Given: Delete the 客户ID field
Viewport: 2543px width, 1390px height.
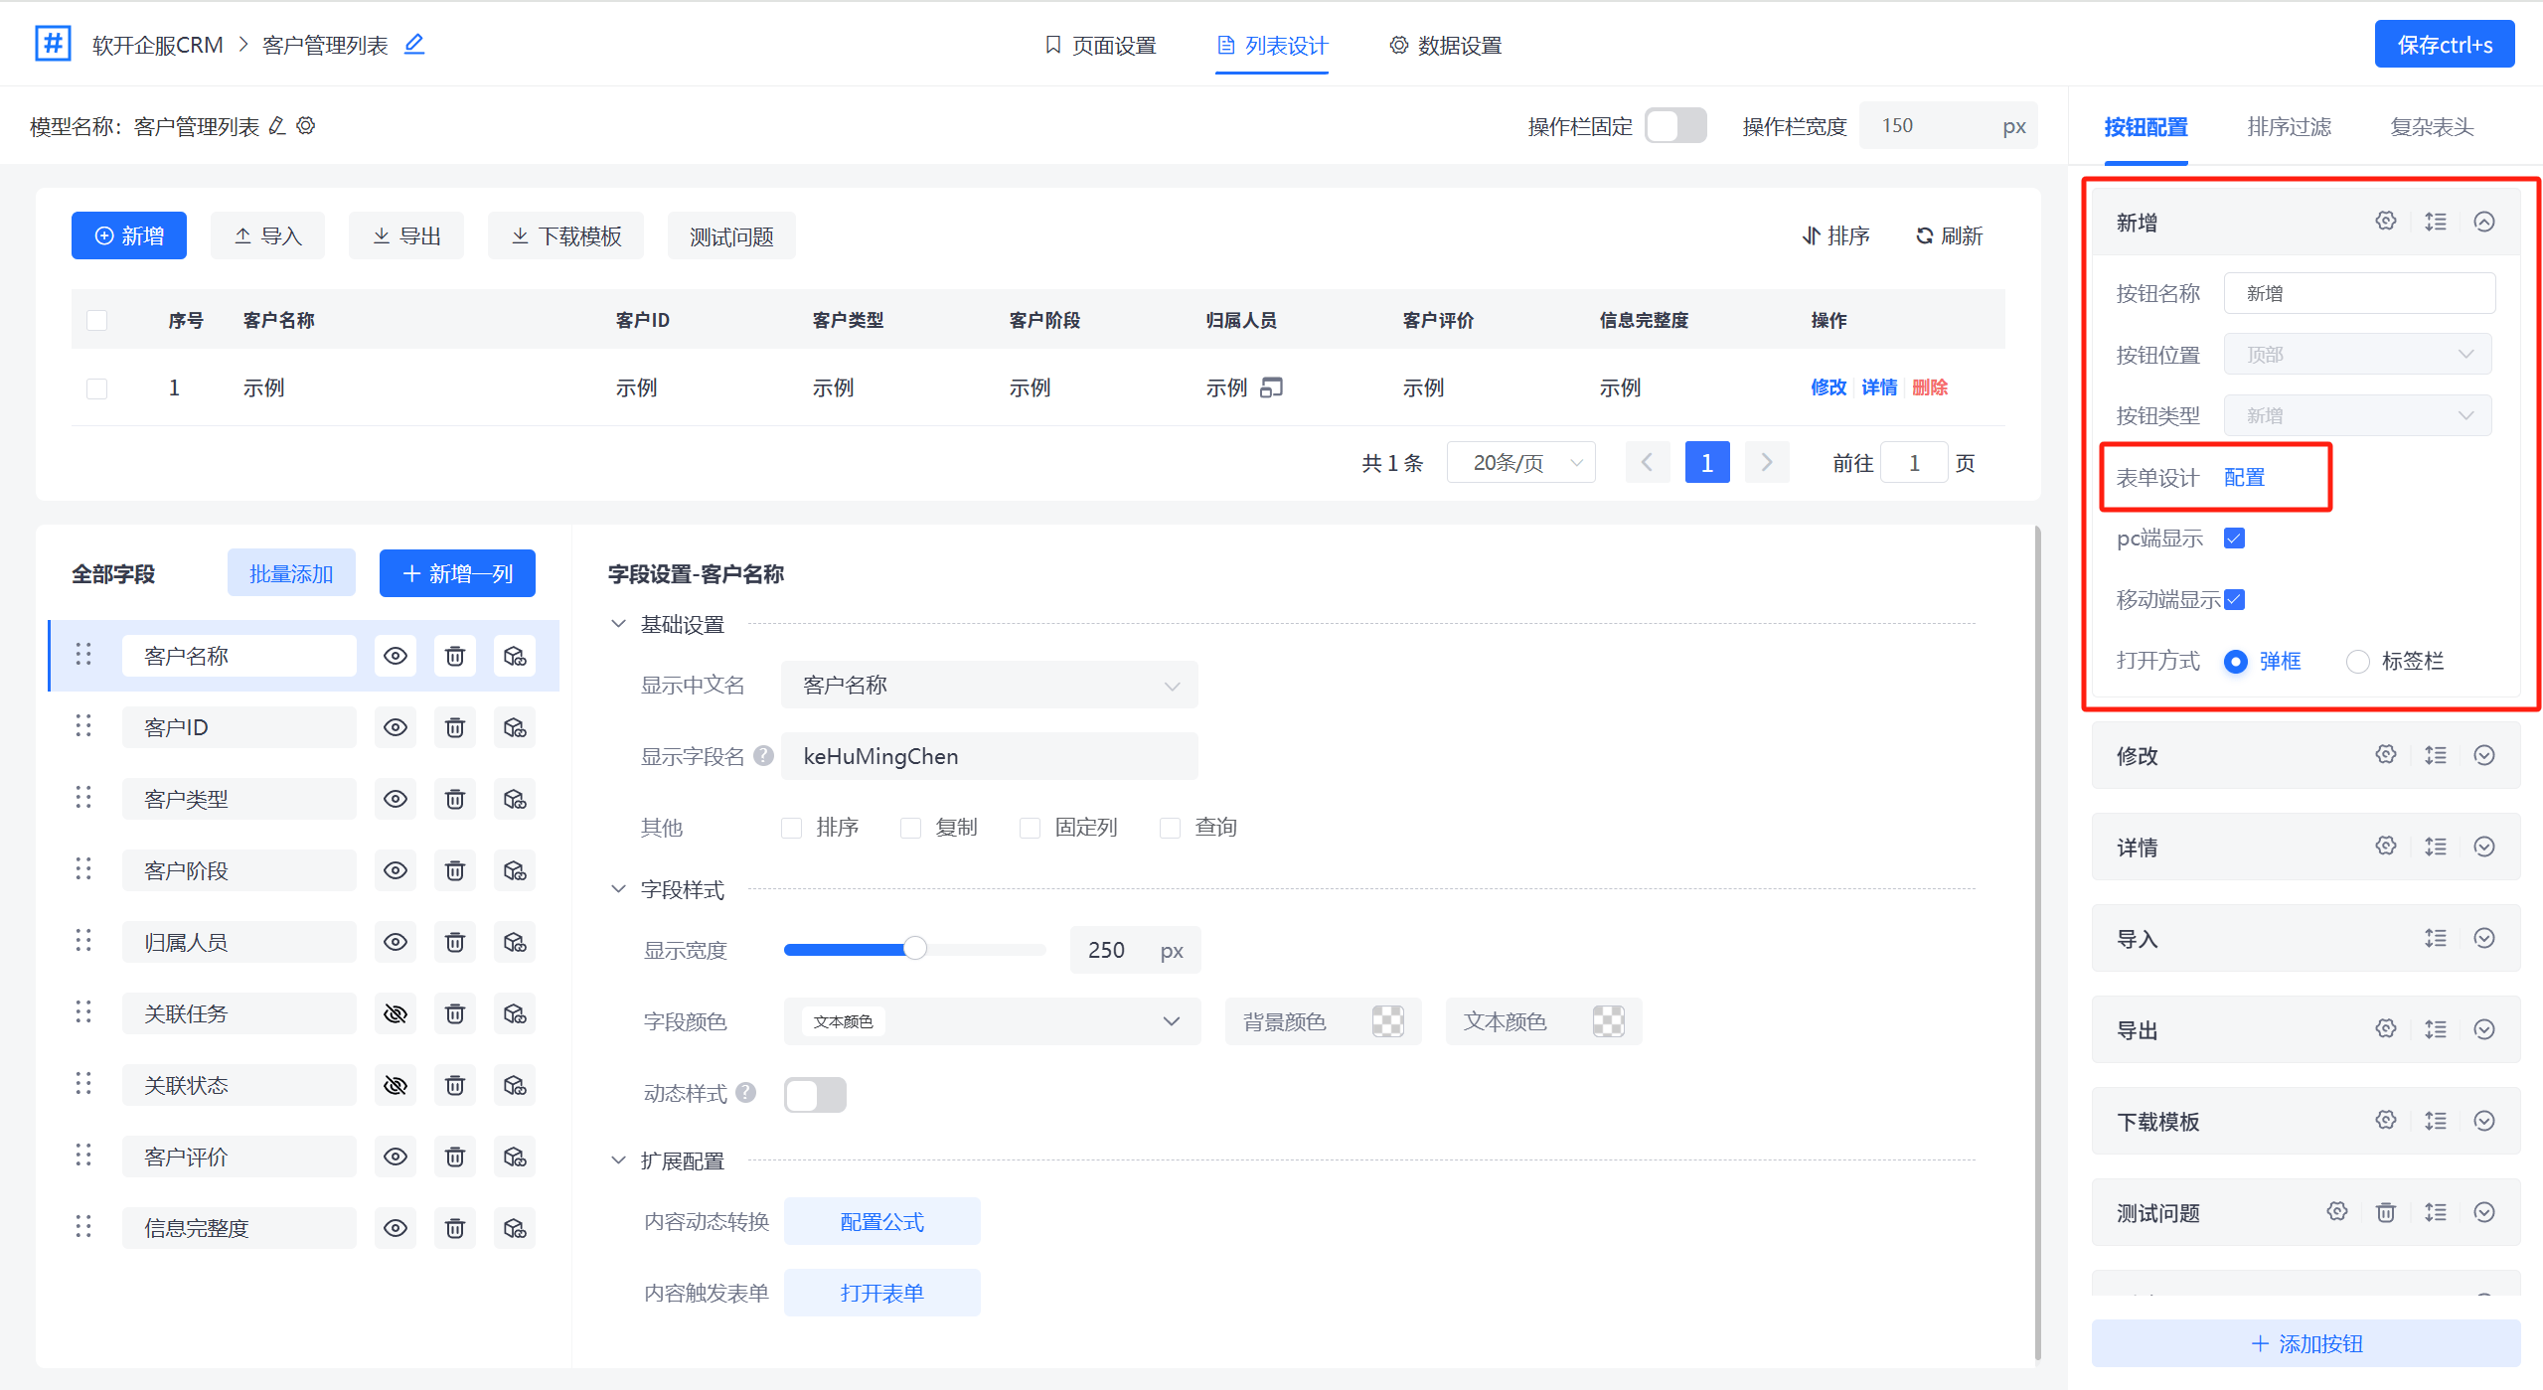Looking at the screenshot, I should [455, 727].
